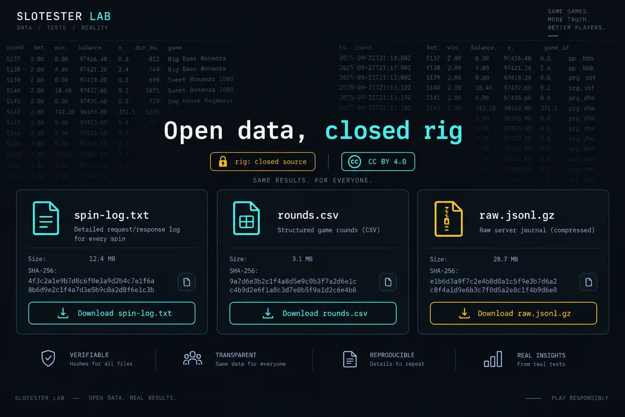This screenshot has width=625, height=417.
Task: Select the raw.jsonl.gz title text
Action: click(516, 216)
